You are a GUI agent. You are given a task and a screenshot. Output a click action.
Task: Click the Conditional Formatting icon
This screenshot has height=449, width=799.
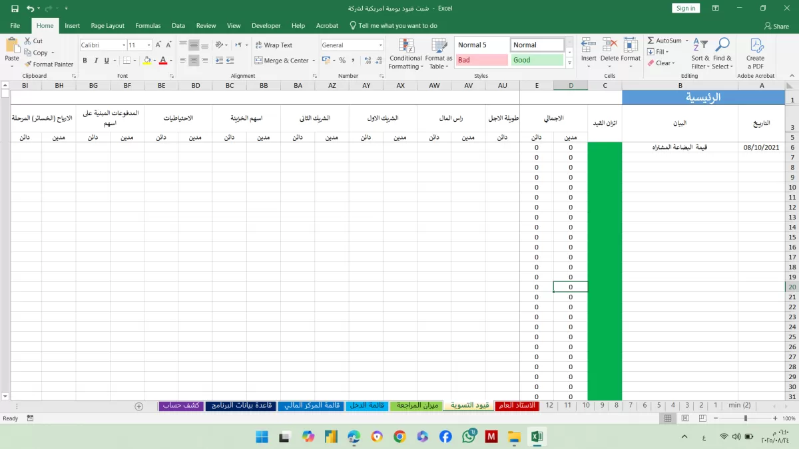pos(405,46)
